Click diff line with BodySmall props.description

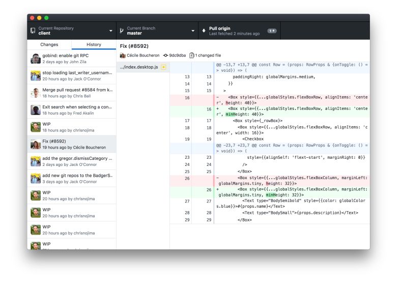pos(270,213)
